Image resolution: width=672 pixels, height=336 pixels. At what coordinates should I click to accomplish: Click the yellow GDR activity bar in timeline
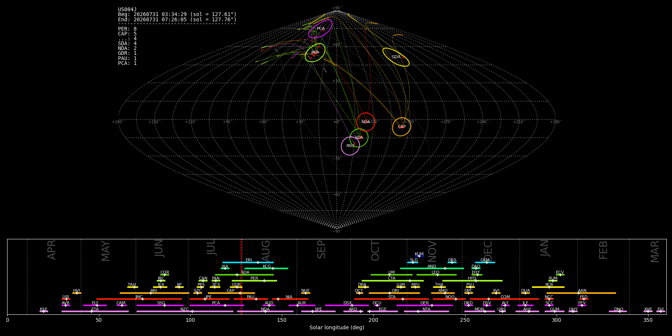click(236, 287)
